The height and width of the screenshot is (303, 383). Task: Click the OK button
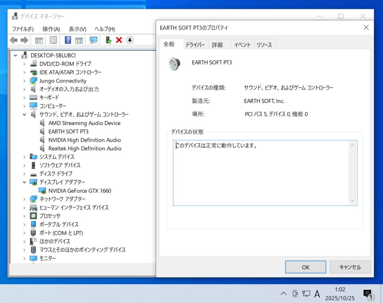pyautogui.click(x=305, y=267)
